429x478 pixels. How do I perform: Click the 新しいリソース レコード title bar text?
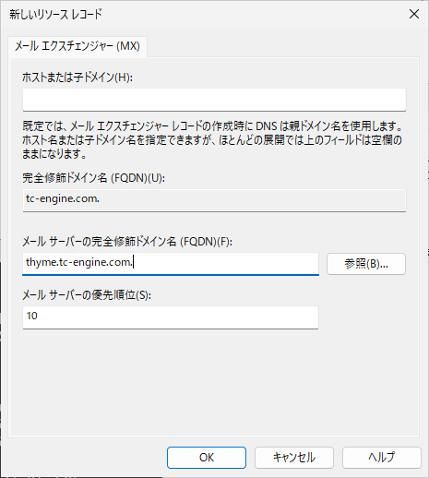[55, 14]
